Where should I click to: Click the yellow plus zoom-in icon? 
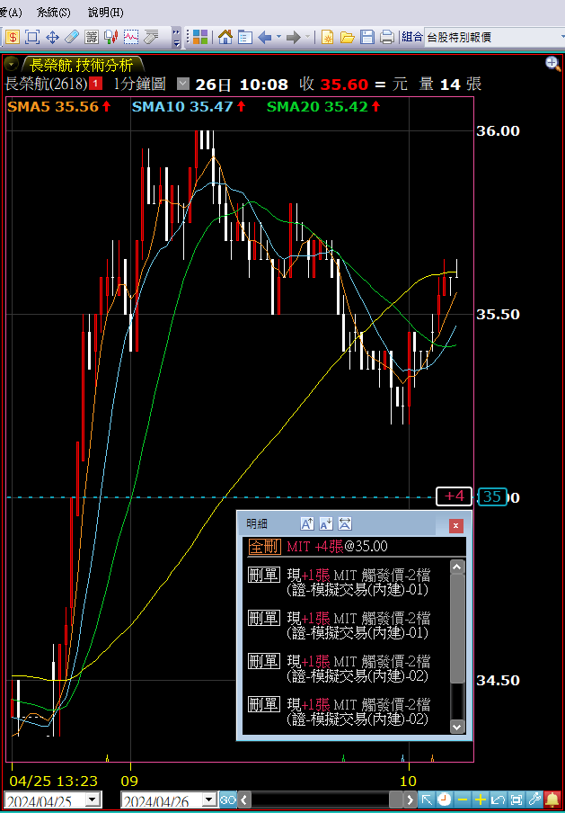(481, 799)
